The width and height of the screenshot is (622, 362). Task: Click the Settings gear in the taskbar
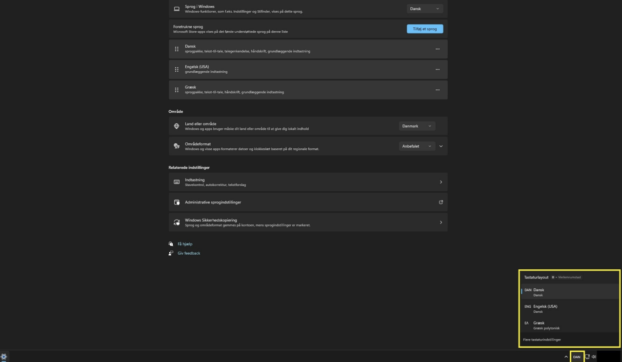pos(4,357)
